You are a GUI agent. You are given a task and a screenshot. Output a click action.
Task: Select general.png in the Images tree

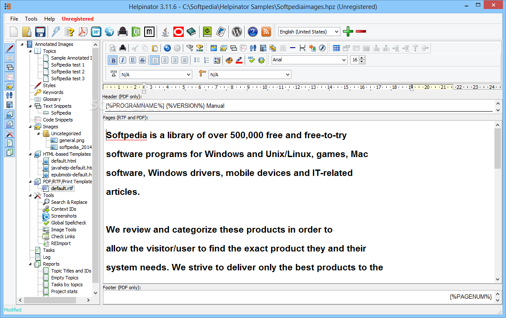coord(72,140)
